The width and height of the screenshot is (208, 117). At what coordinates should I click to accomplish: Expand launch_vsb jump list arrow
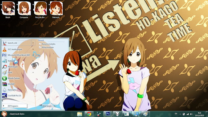click(33, 43)
